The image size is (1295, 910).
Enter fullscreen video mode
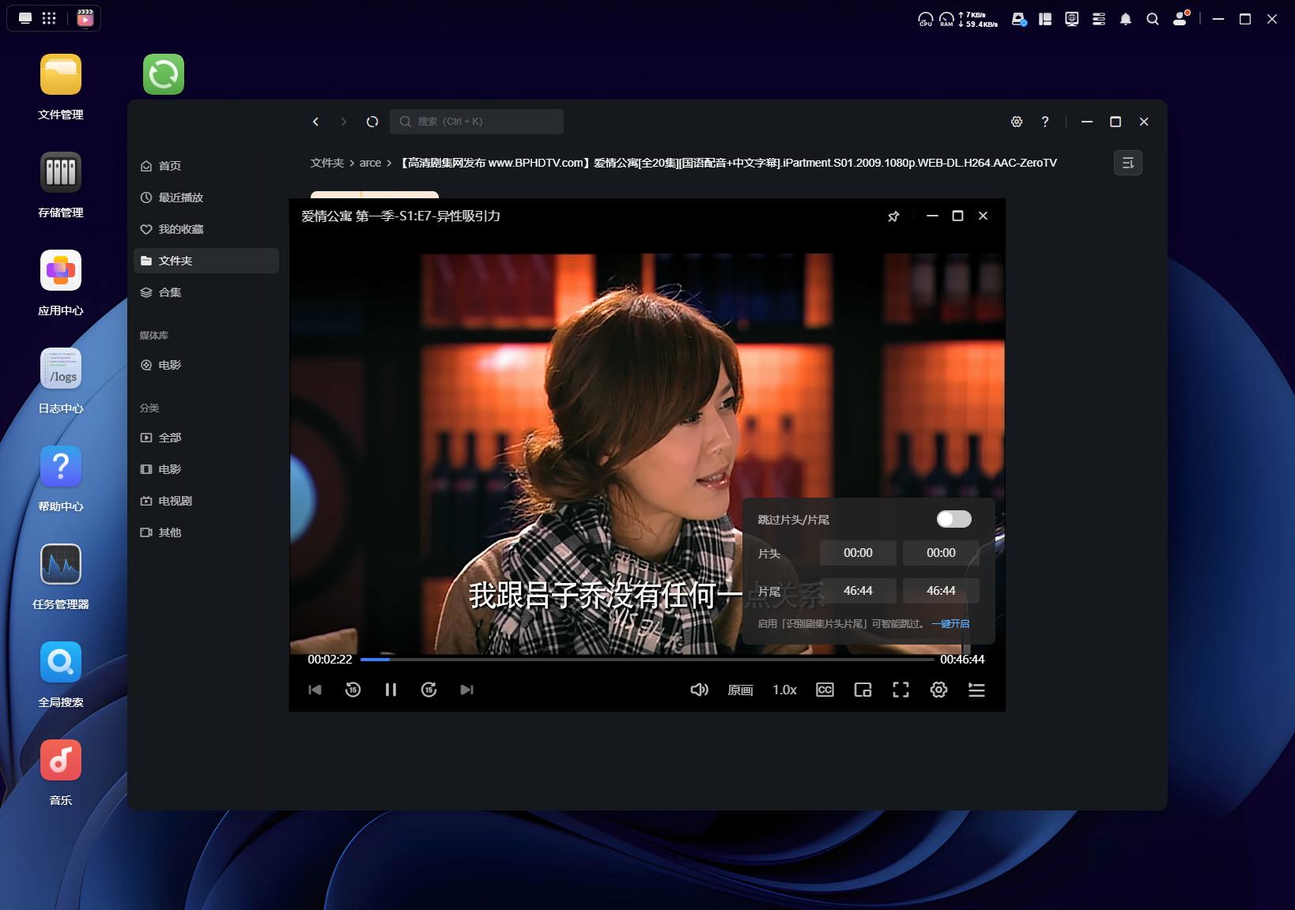(900, 690)
